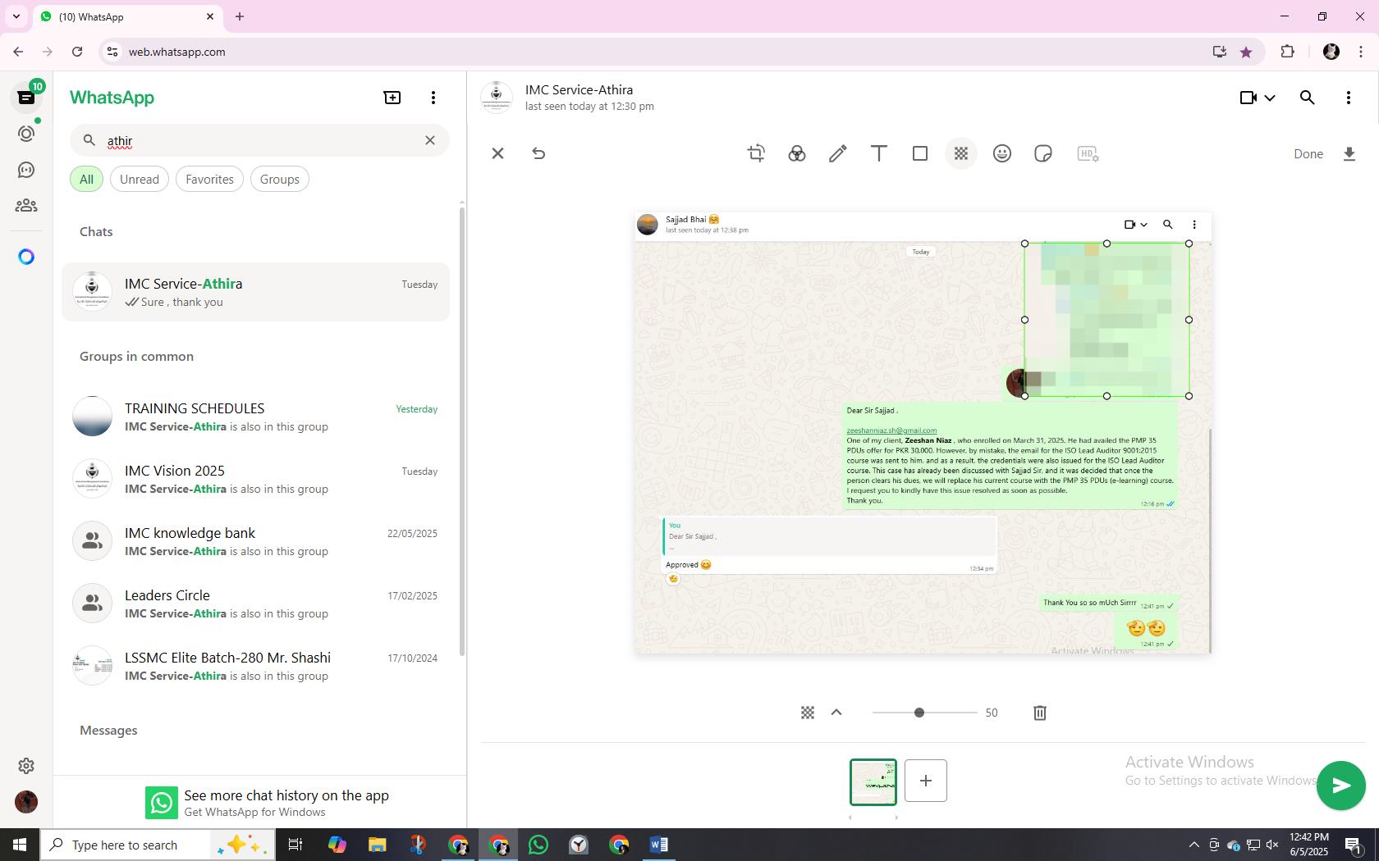
Task: Open Communities in left rail
Action: pos(26,206)
